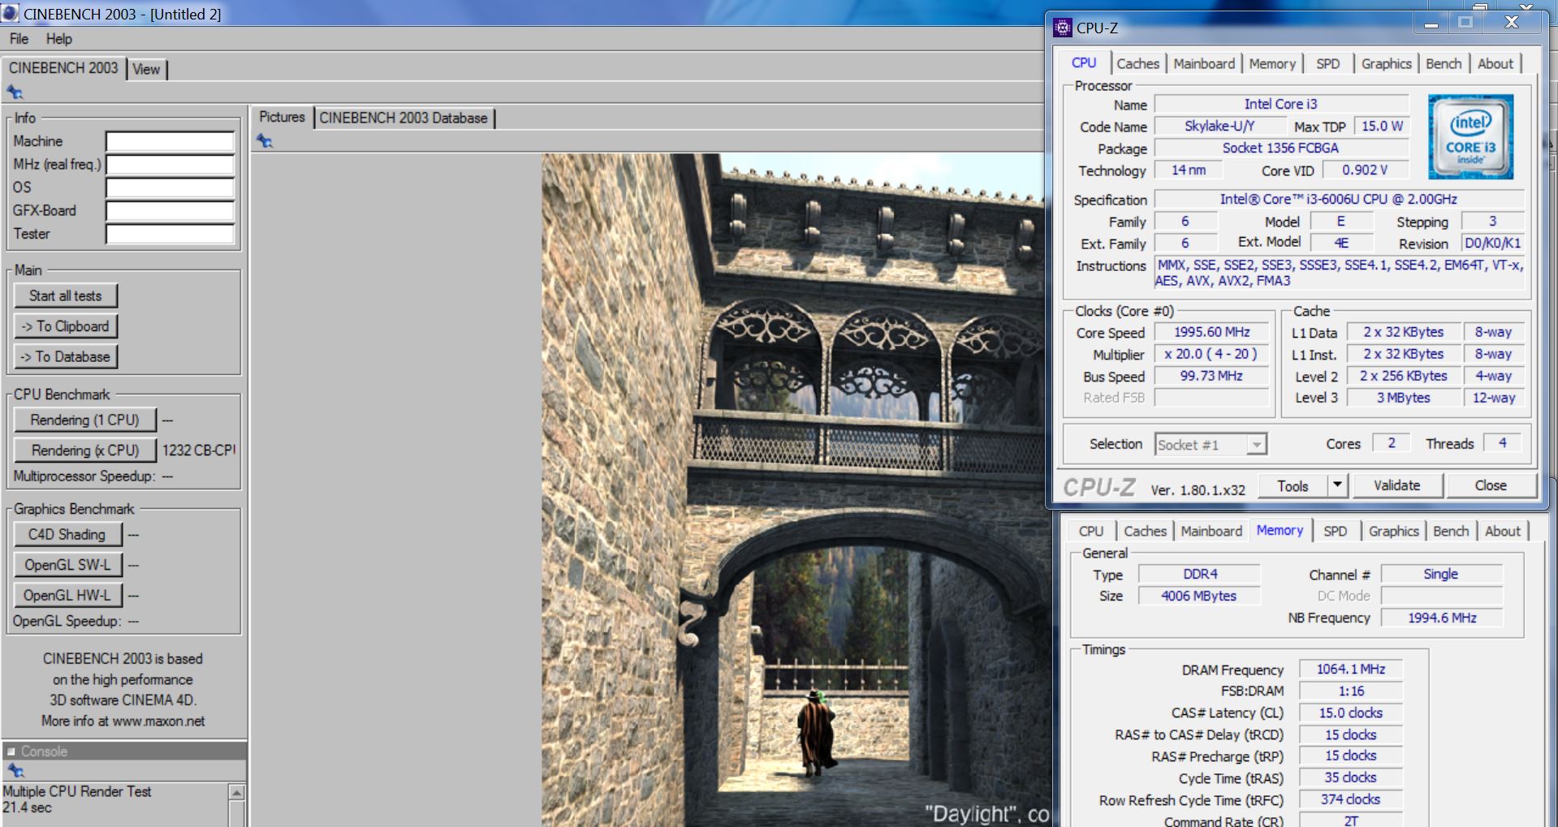Open the Memory tab in top CPU-Z window
This screenshot has height=827, width=1558.
tap(1272, 63)
